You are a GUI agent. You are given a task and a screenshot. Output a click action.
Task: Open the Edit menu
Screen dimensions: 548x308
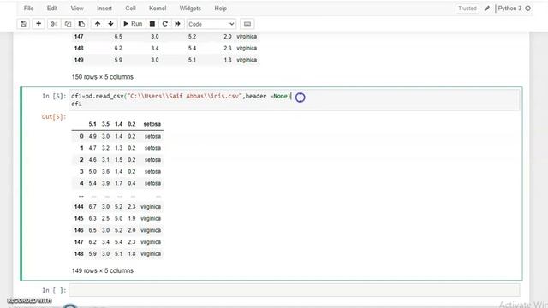(x=52, y=9)
